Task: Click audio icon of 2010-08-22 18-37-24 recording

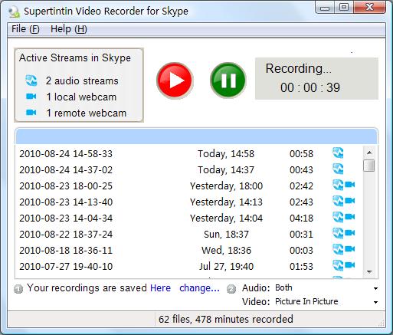Action: (338, 233)
